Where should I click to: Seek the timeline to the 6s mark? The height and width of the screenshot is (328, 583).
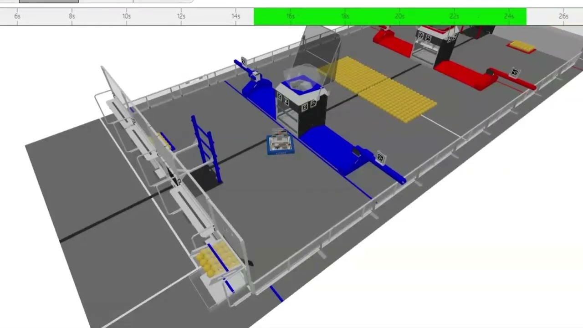17,16
